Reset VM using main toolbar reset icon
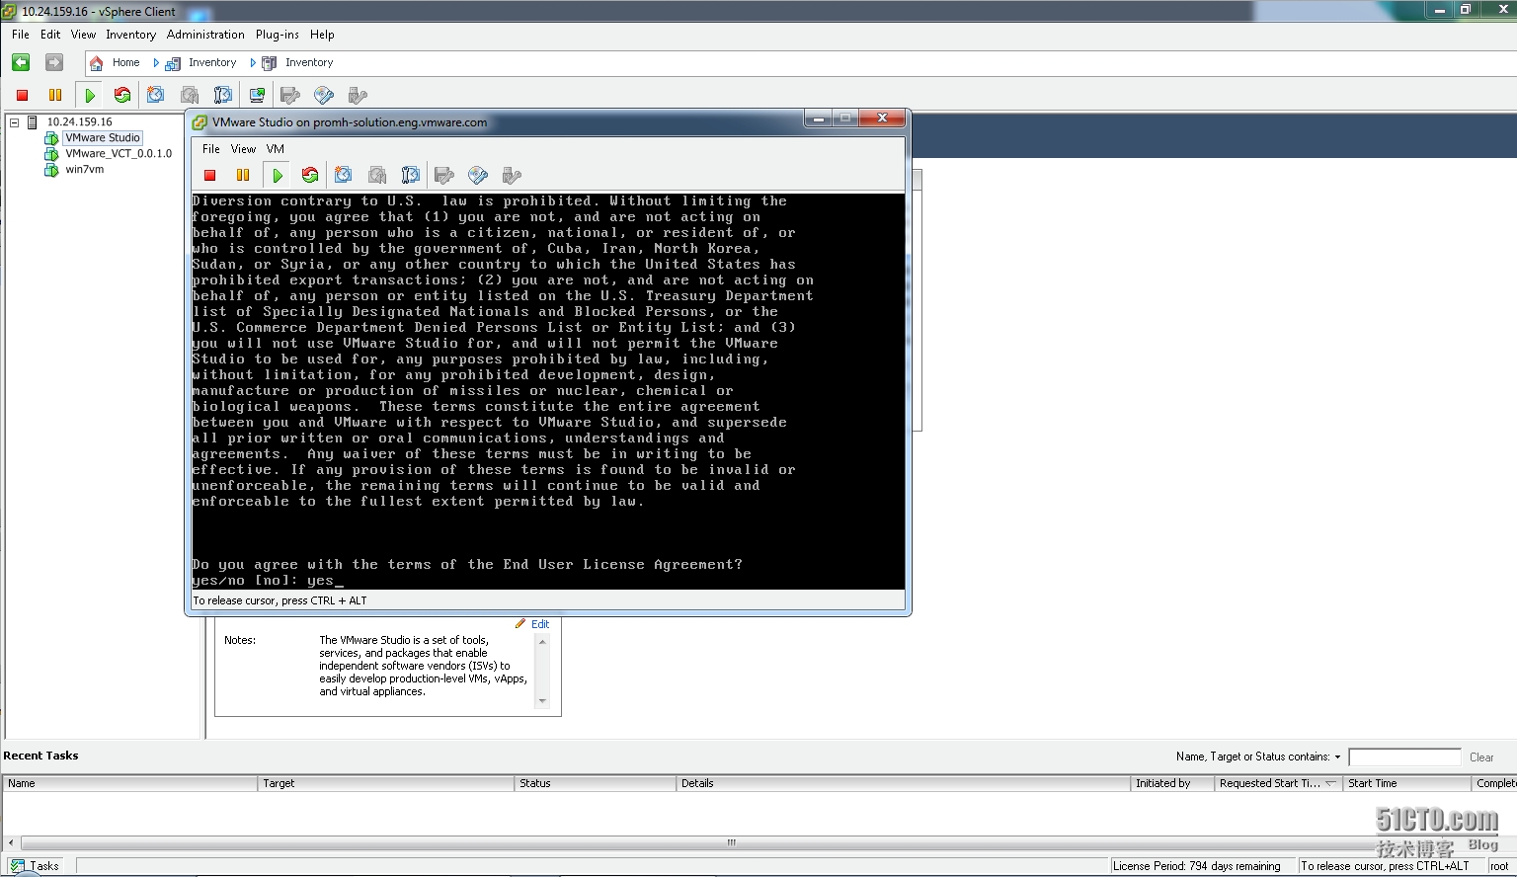The height and width of the screenshot is (877, 1517). pyautogui.click(x=122, y=95)
